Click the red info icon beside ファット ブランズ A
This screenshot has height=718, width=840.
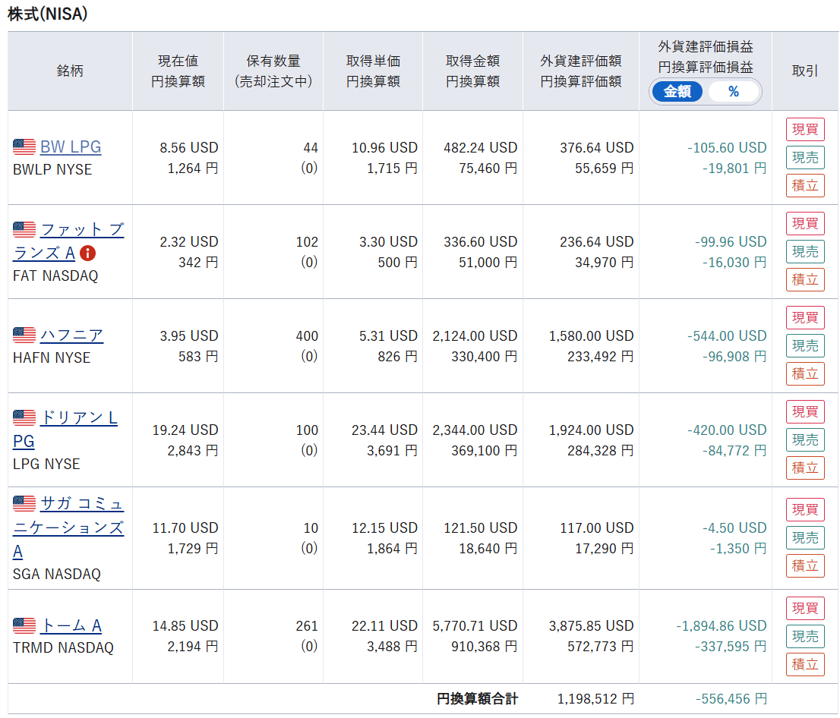(88, 253)
